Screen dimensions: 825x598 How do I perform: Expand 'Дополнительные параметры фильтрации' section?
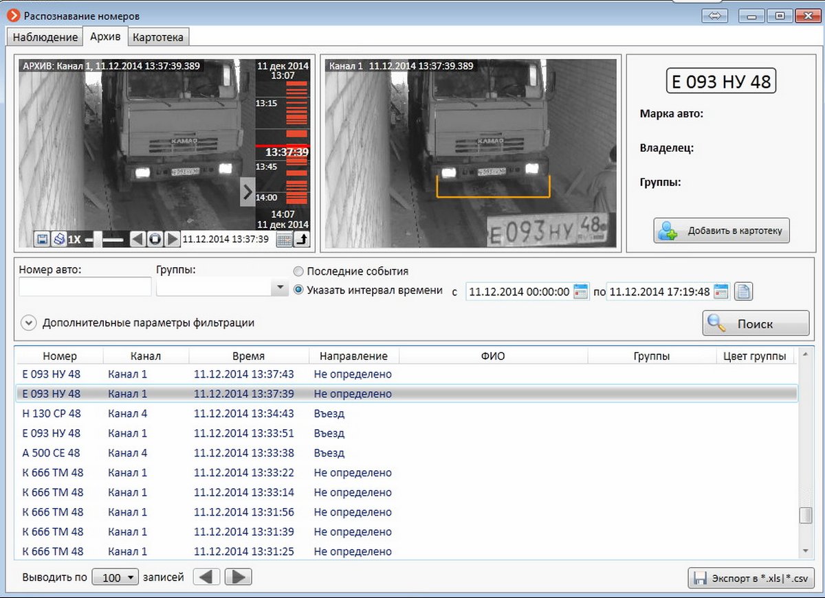pos(28,323)
